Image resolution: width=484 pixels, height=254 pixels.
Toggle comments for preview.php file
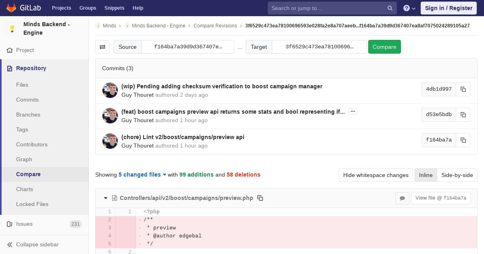[402, 198]
